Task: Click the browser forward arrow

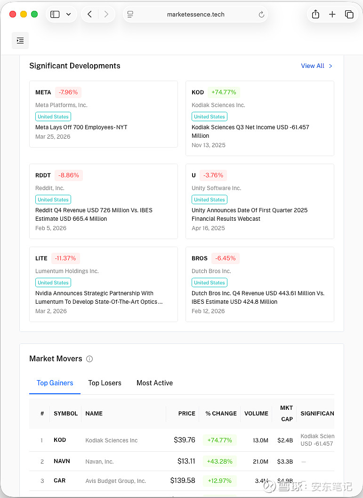Action: (106, 15)
